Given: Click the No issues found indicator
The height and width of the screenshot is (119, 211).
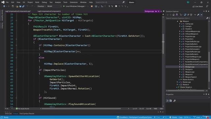Looking at the screenshot, I should (x=22, y=109).
